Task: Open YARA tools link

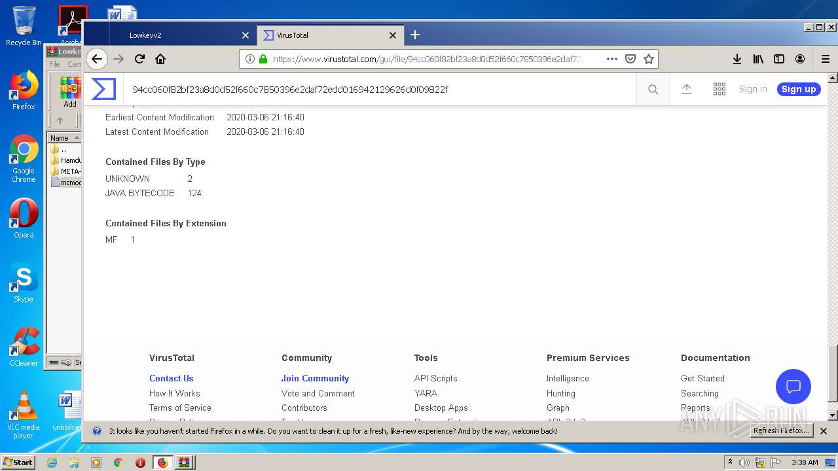Action: [426, 393]
